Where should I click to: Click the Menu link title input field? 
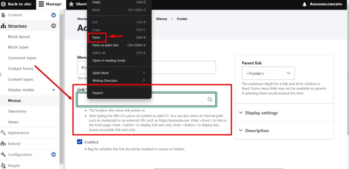click(x=146, y=67)
